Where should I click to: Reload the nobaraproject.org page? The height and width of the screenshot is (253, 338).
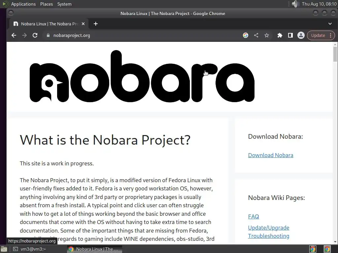click(x=35, y=35)
